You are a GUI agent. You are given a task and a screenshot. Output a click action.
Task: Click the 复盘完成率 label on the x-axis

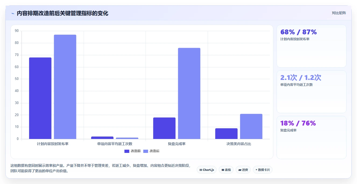[177, 144]
